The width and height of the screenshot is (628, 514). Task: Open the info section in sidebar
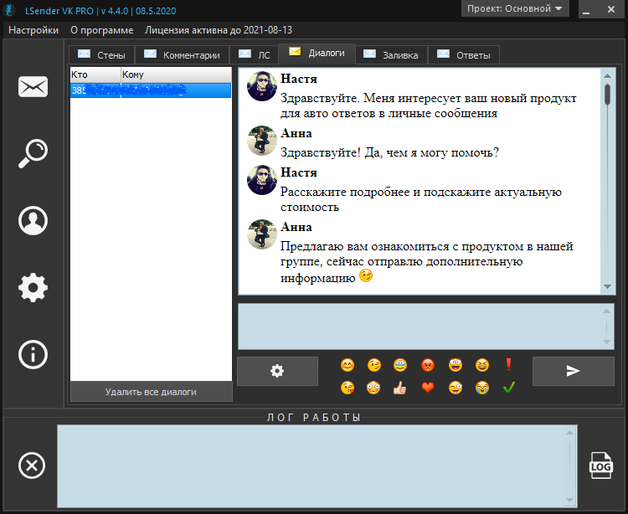click(33, 354)
